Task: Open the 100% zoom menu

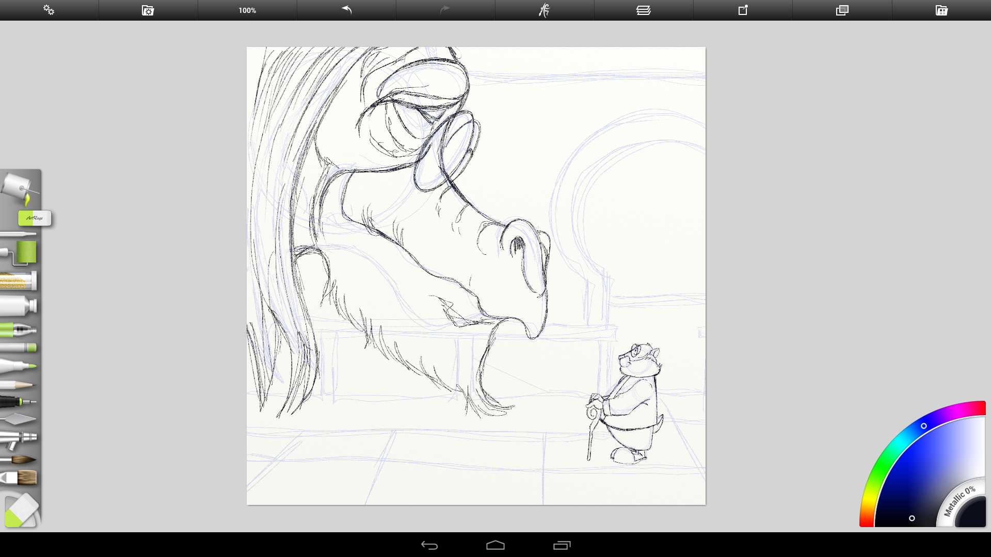Action: click(247, 10)
